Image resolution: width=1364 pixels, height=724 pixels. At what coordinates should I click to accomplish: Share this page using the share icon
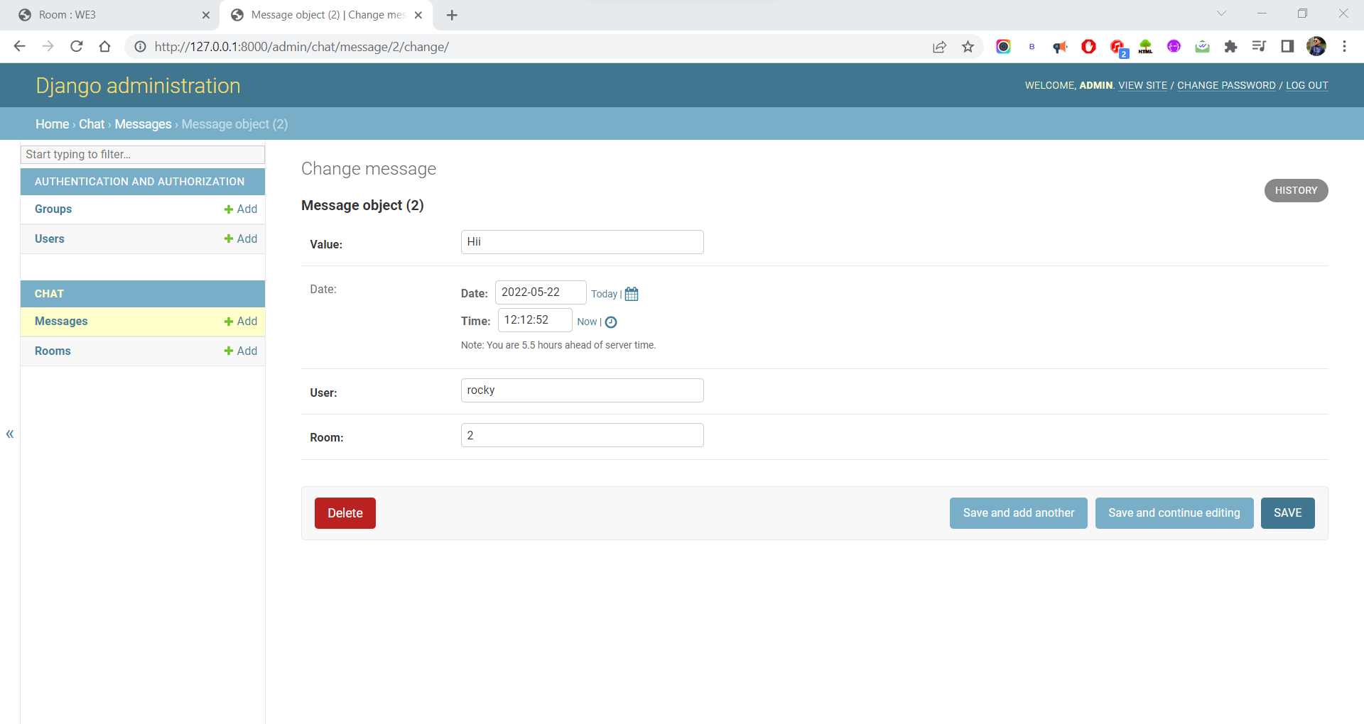tap(939, 47)
